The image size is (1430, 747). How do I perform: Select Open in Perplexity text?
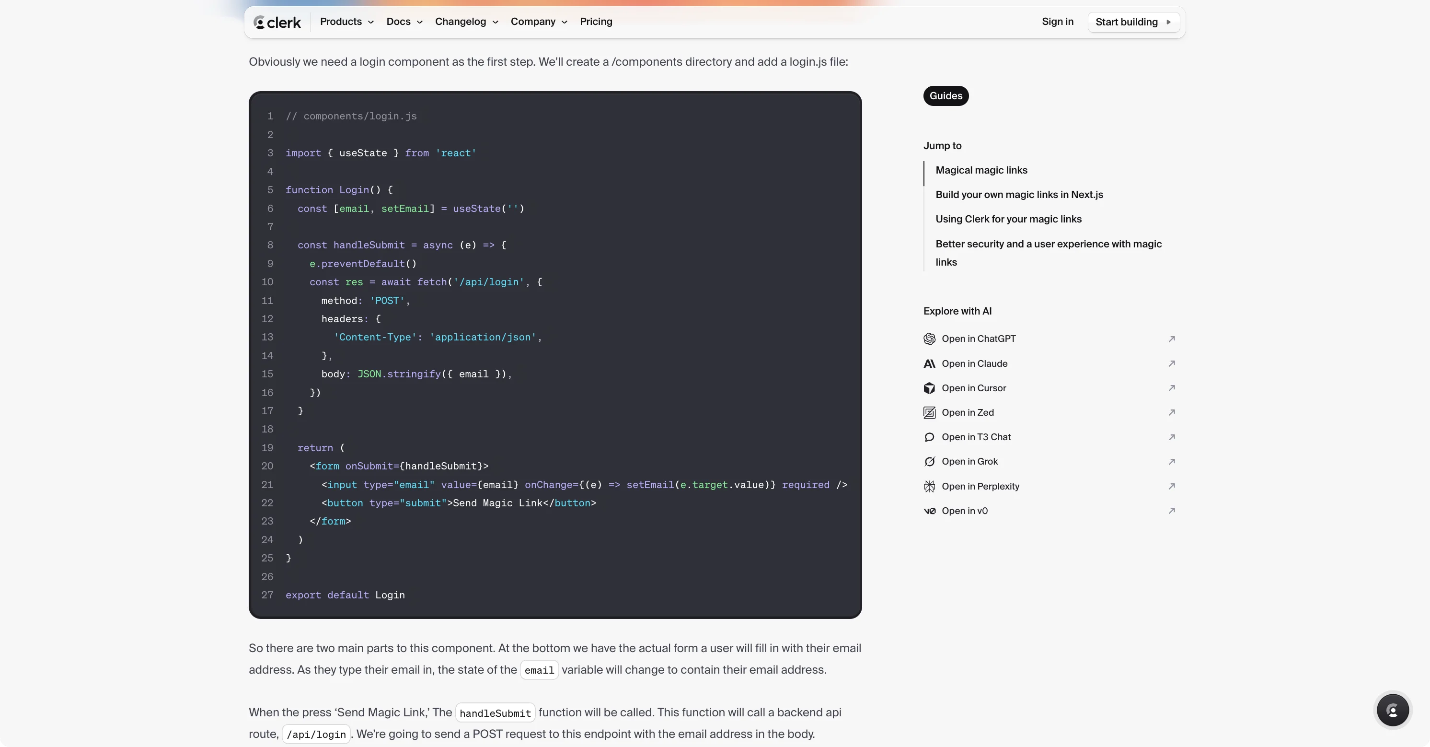click(980, 487)
